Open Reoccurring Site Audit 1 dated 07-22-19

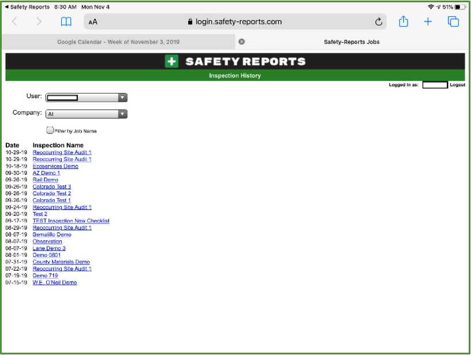click(62, 269)
